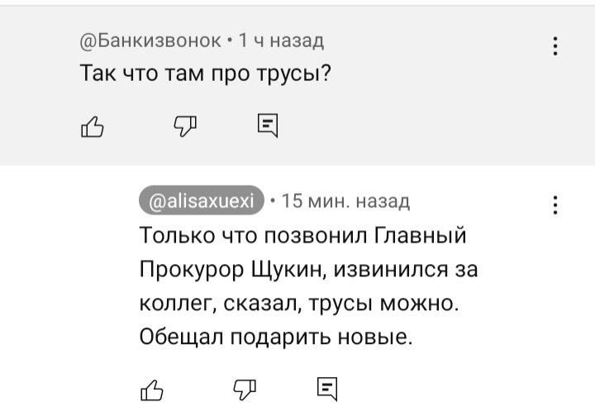Click the word "Щукин" in the reply
The height and width of the screenshot is (420, 595).
coord(288,271)
